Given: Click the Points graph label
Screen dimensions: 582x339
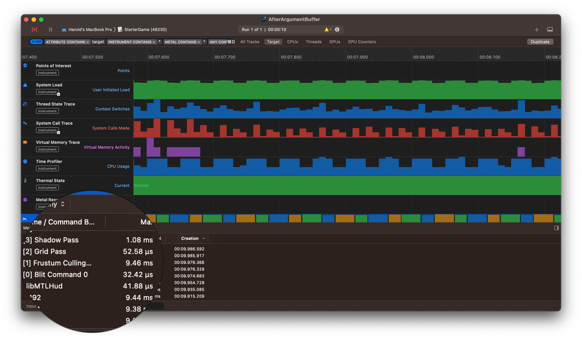Looking at the screenshot, I should tap(123, 70).
